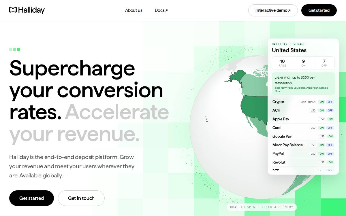Click the Card OFF badge

330,128
